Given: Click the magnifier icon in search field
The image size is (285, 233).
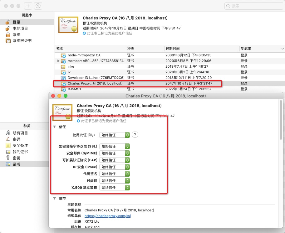Looking at the screenshot, I should 228,6.
